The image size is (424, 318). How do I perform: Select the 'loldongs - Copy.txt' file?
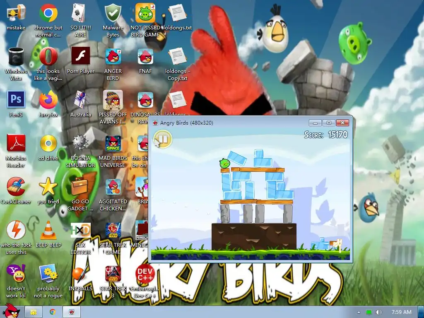click(x=178, y=64)
